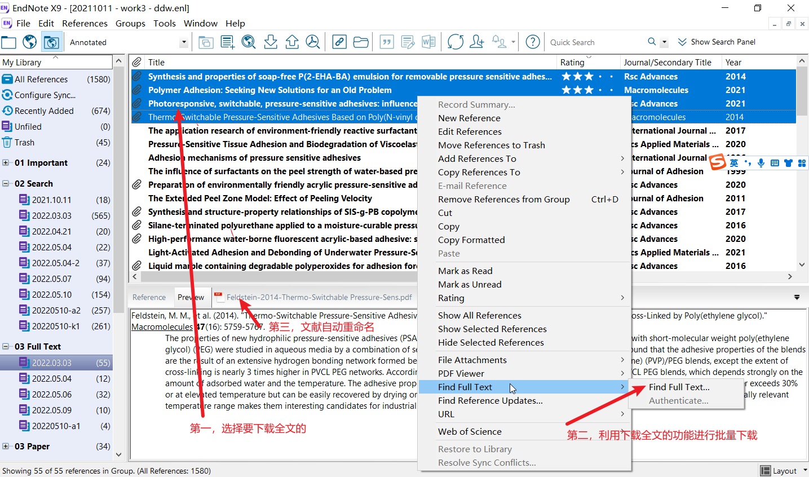This screenshot has height=477, width=809.
Task: Expand the 01 Important group set
Action: click(x=6, y=163)
